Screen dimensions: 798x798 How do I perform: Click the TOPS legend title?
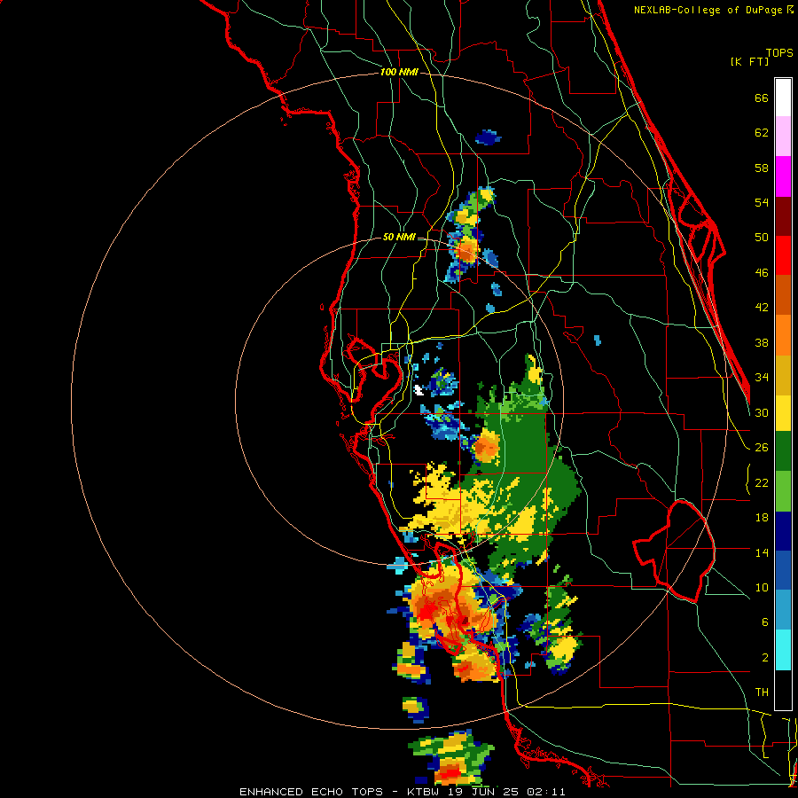[779, 53]
